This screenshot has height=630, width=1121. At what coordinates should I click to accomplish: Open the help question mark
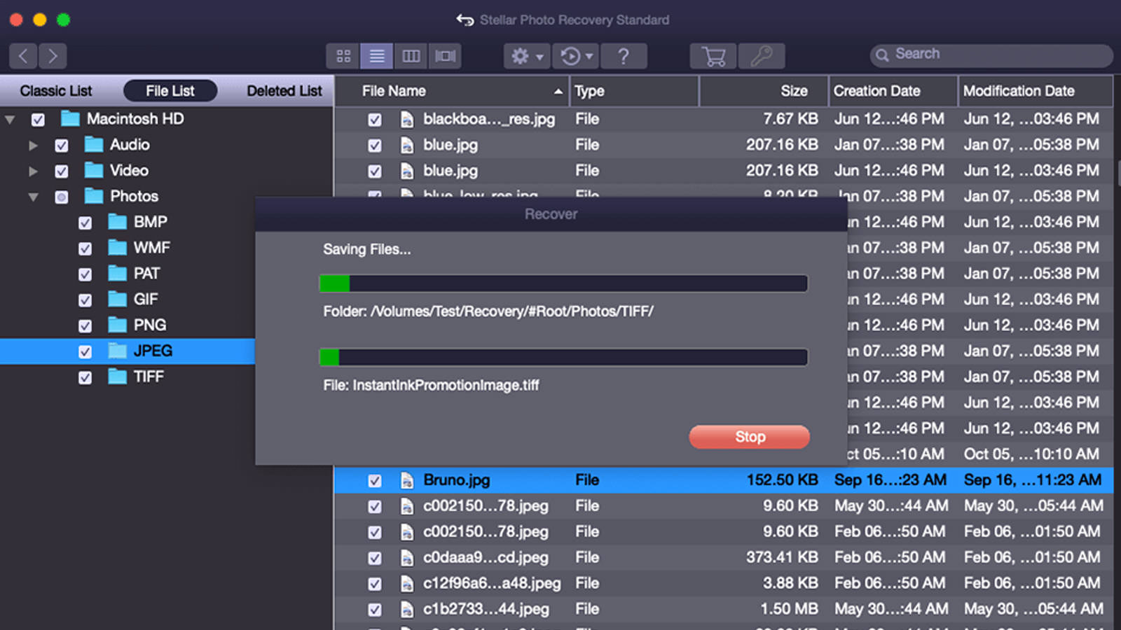tap(624, 56)
